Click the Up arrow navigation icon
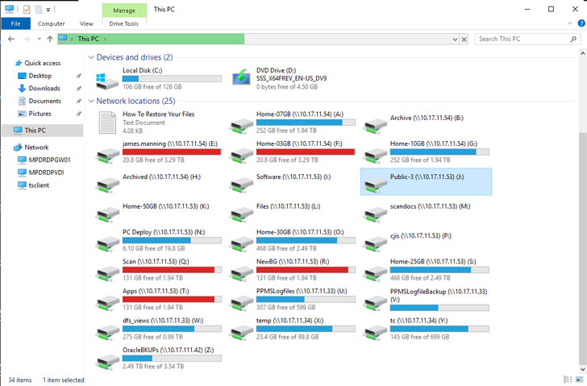This screenshot has height=386, width=587. tap(50, 39)
